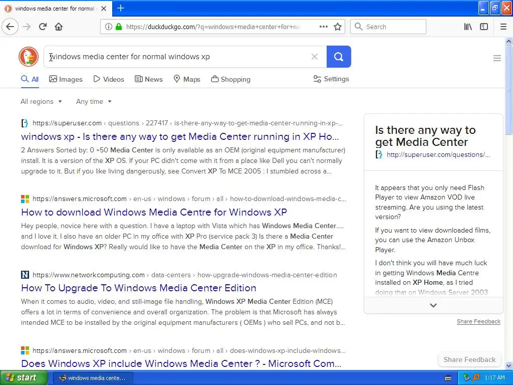Switch to the Videos tab
This screenshot has width=513, height=385.
point(109,79)
